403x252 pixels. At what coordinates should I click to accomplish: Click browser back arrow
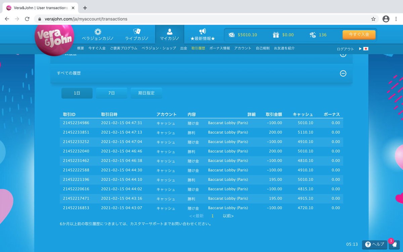click(x=6, y=19)
